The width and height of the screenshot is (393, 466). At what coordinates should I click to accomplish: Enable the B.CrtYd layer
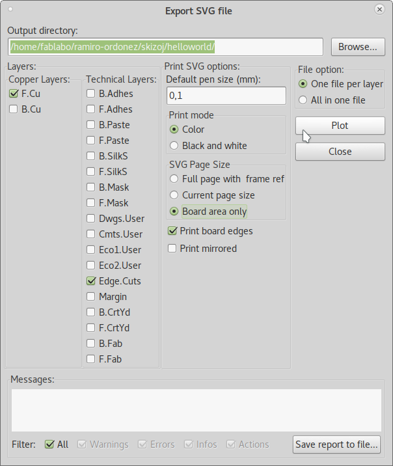point(90,312)
